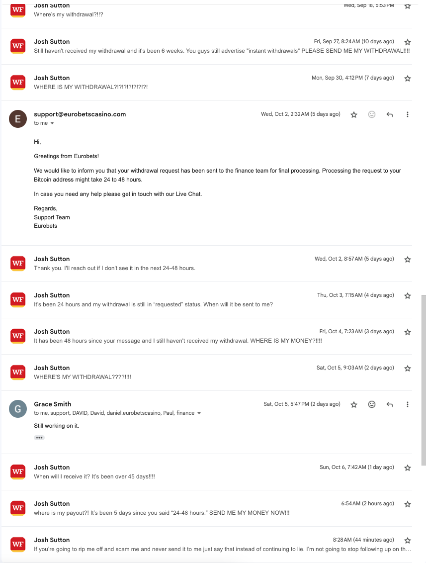The image size is (426, 563).
Task: Open the more menu on Grace Smith's email
Action: 408,404
